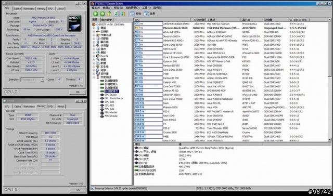Open the Report (報告) toolbar button

tap(135, 14)
